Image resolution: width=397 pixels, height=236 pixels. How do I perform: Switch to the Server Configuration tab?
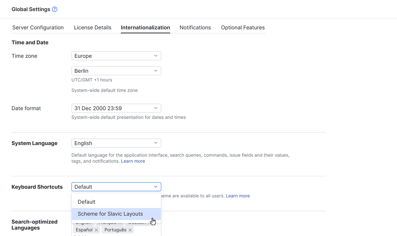38,27
